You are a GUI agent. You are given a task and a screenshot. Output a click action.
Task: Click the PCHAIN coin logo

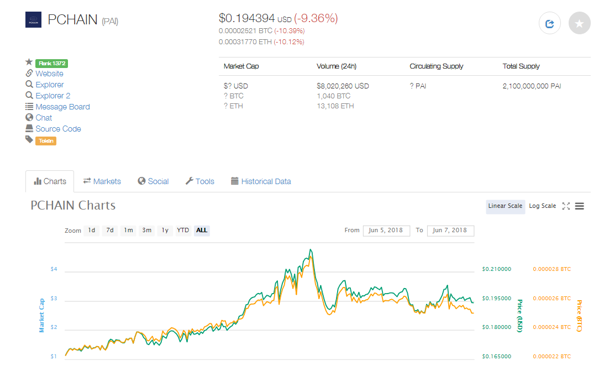[x=33, y=20]
